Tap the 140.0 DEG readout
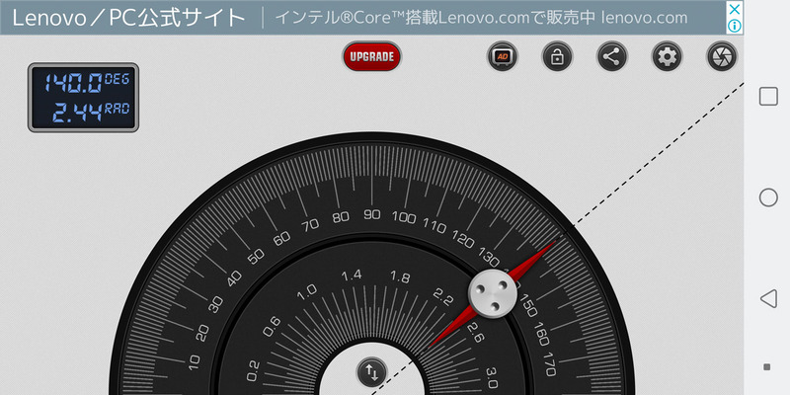Screen dimensions: 790x395 pyautogui.click(x=87, y=82)
